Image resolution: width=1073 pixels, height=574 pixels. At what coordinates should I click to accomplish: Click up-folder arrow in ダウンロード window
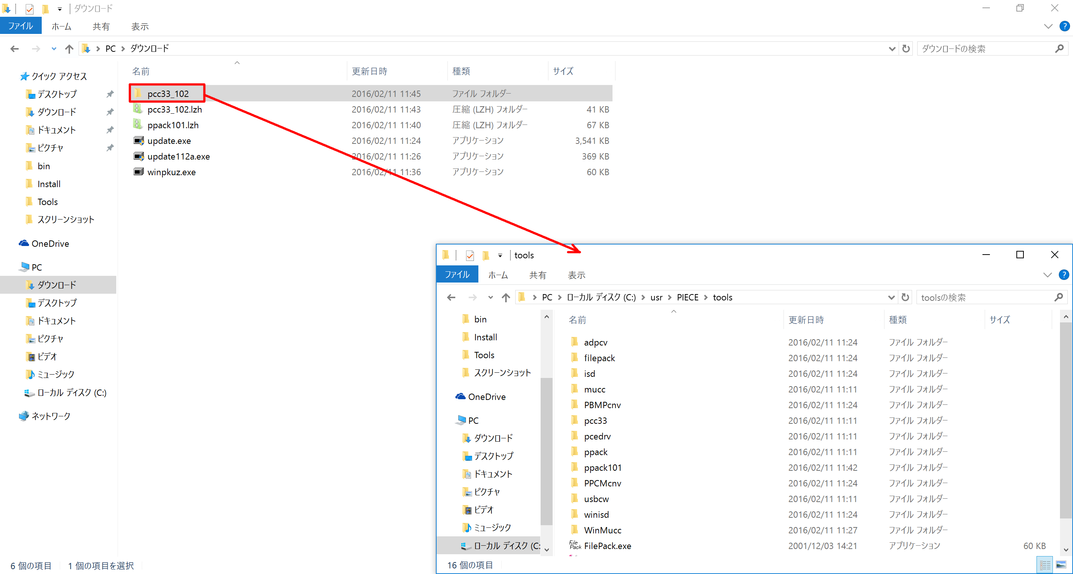coord(69,49)
